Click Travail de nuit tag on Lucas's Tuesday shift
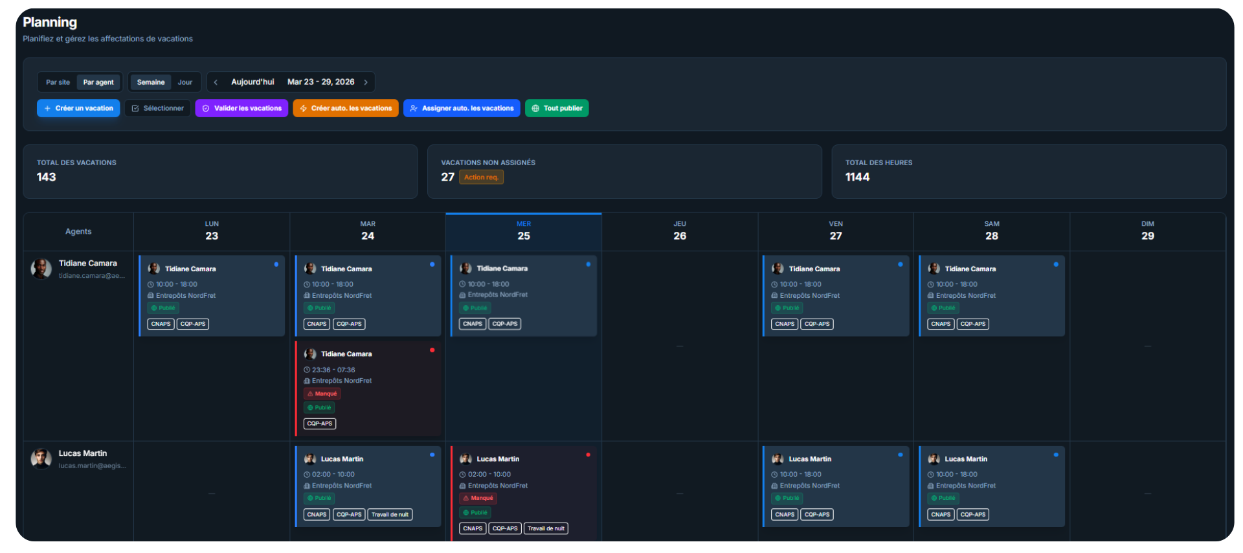The image size is (1243, 553). [x=390, y=515]
